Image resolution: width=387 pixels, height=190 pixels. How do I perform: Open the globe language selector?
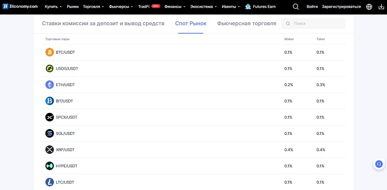pos(369,7)
